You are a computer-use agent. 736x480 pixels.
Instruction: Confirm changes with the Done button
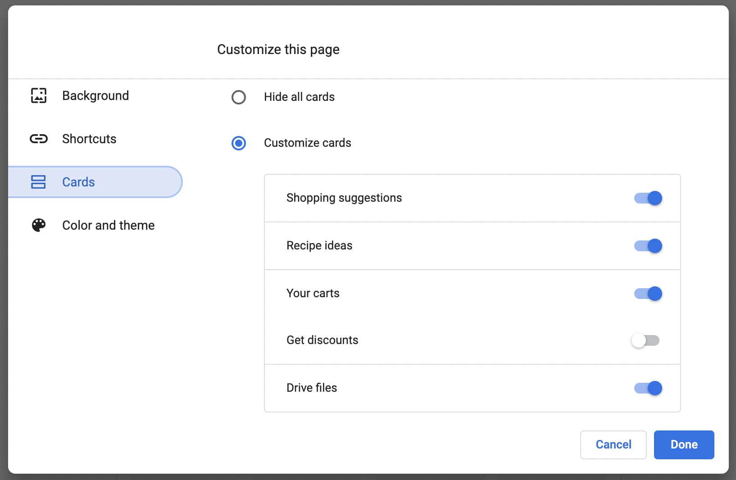[684, 445]
